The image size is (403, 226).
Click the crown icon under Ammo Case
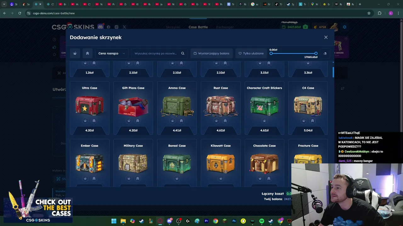click(173, 121)
